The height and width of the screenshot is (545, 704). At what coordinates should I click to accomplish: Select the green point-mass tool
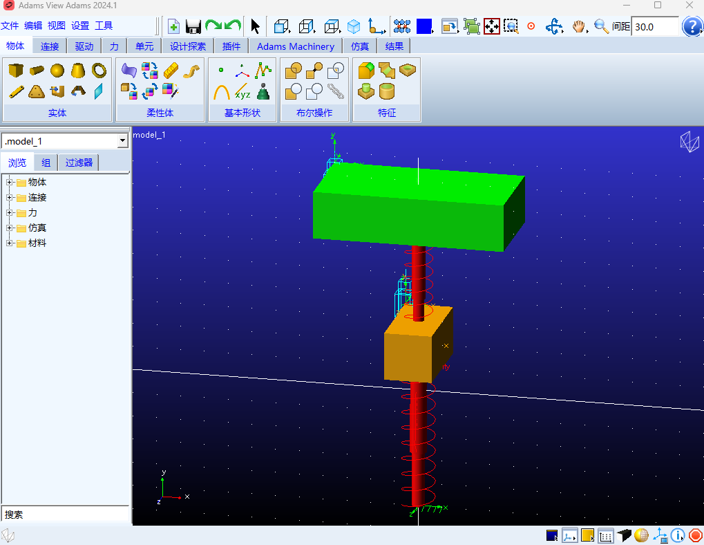coord(263,92)
